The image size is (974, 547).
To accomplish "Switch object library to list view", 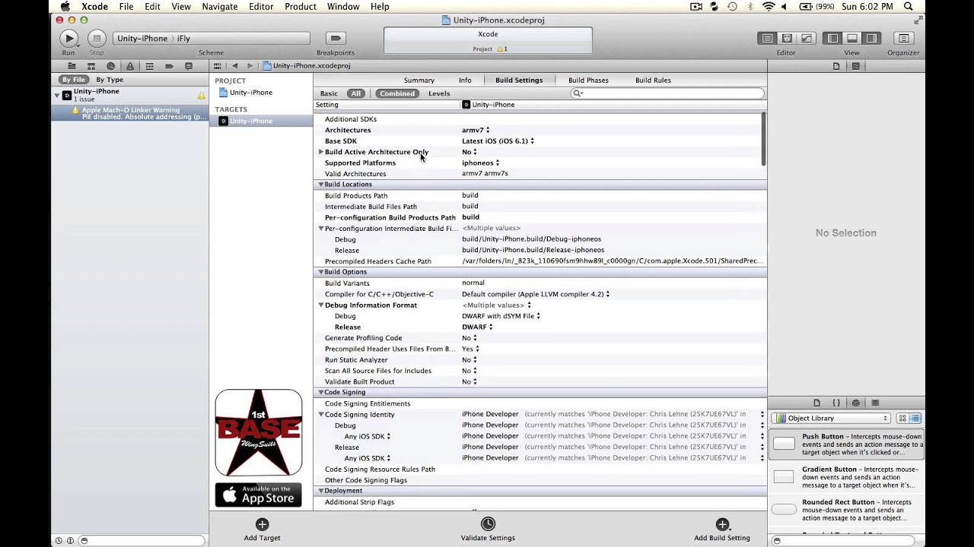I will coord(915,419).
